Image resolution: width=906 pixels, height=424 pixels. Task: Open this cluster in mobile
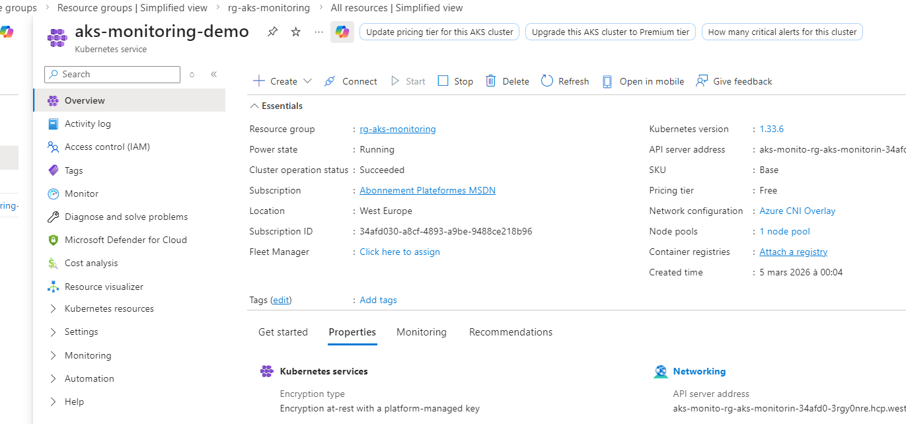642,81
